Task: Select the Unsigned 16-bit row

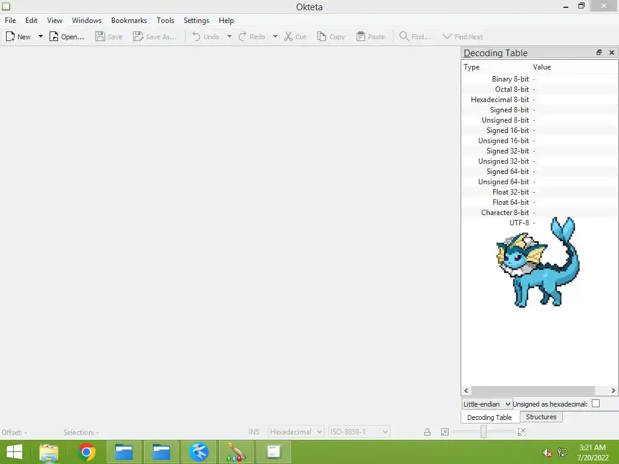Action: [x=539, y=140]
